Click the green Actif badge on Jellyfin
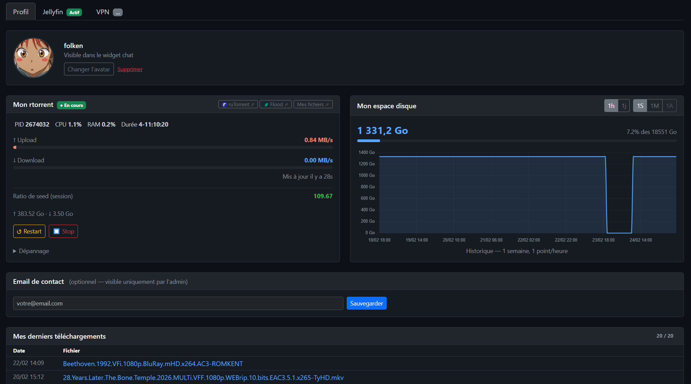Viewport: 691px width, 384px height. [74, 13]
